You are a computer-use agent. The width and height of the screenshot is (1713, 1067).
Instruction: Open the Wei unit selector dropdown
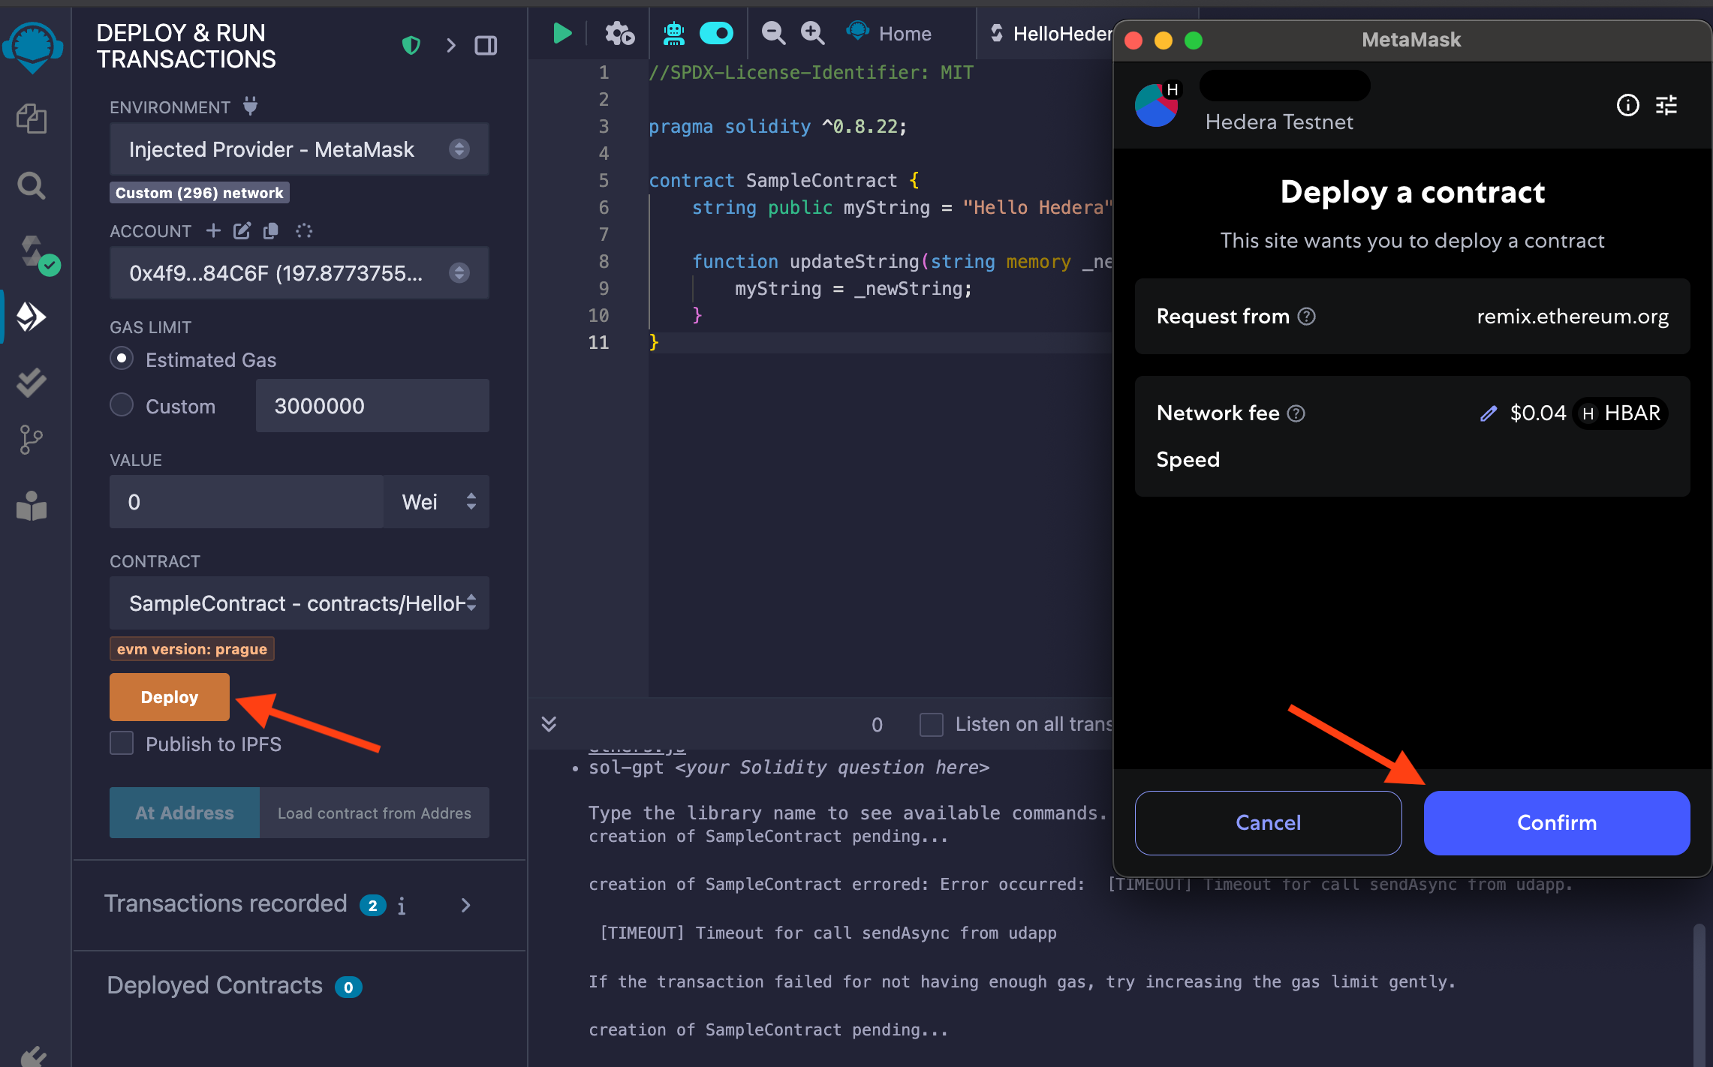(x=437, y=502)
